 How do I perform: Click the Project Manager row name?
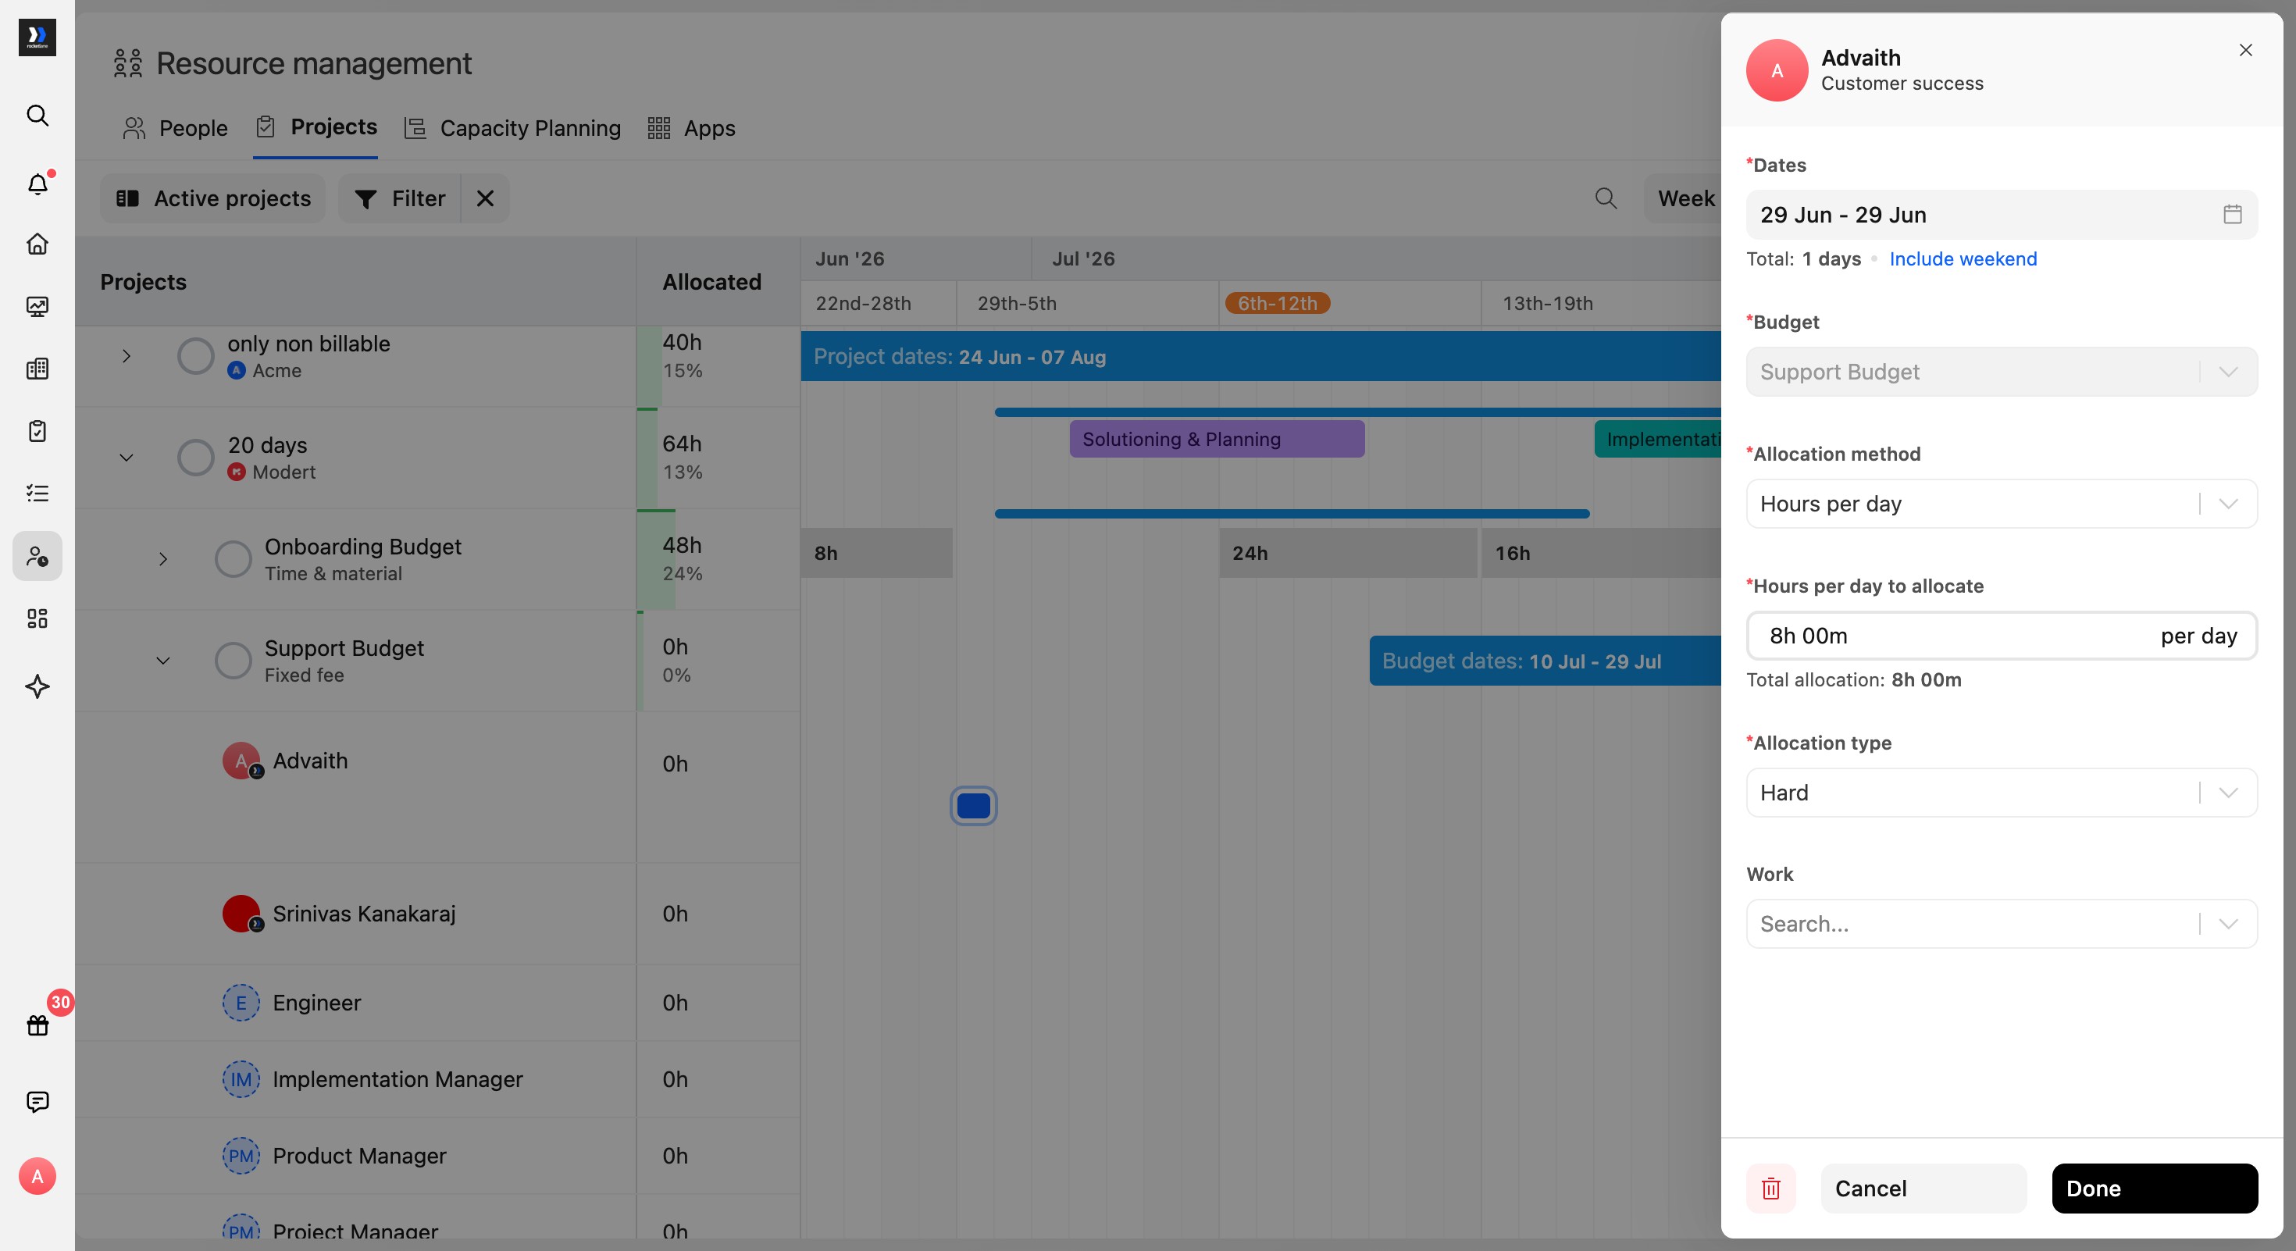(x=355, y=1231)
